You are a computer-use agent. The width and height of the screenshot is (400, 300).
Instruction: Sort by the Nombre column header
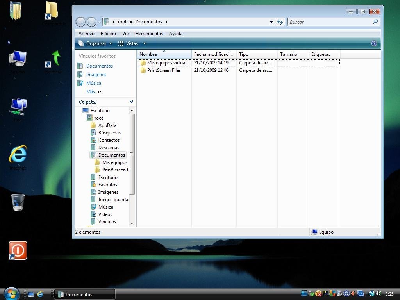point(164,54)
